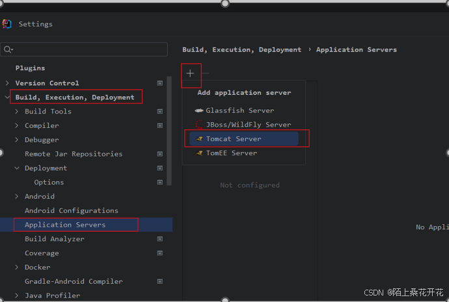This screenshot has height=302, width=449.
Task: Select Android in settings tree
Action: pos(40,197)
